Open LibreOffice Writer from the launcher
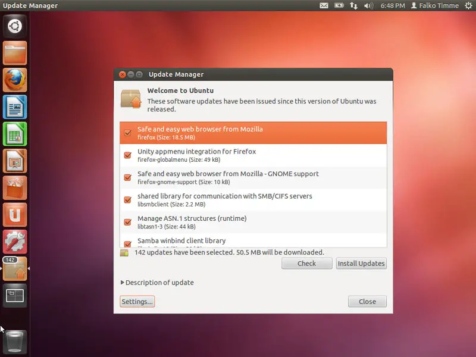Viewport: 476px width, 357px height. [15, 107]
